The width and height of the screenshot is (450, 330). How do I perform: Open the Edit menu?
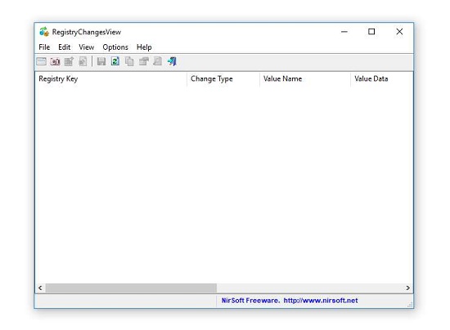[x=65, y=47]
